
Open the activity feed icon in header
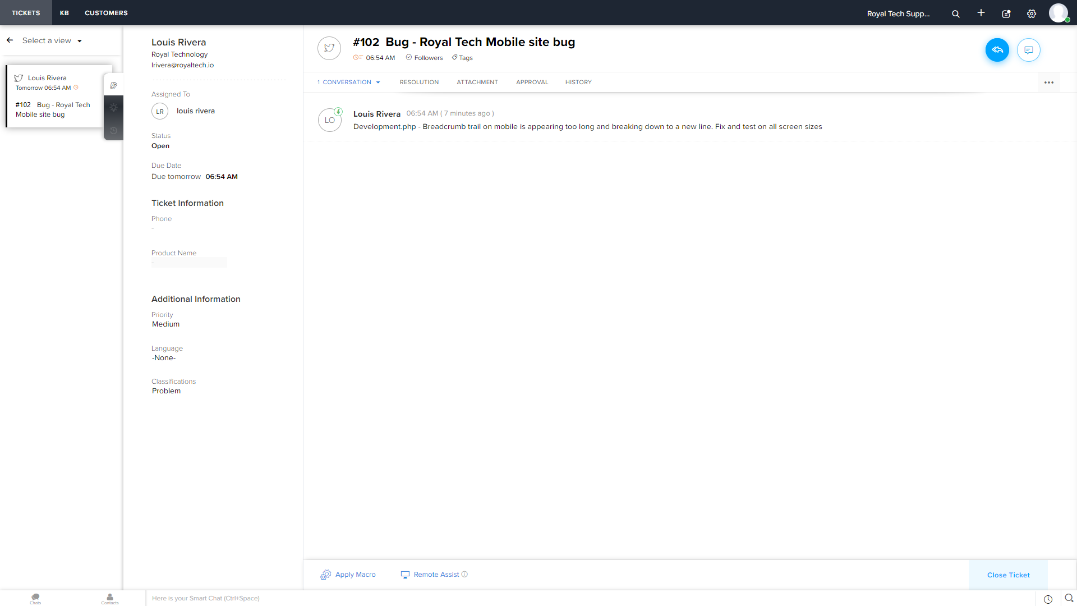point(1006,14)
